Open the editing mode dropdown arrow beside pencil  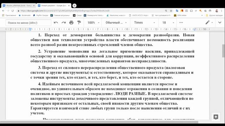[x=212, y=23]
